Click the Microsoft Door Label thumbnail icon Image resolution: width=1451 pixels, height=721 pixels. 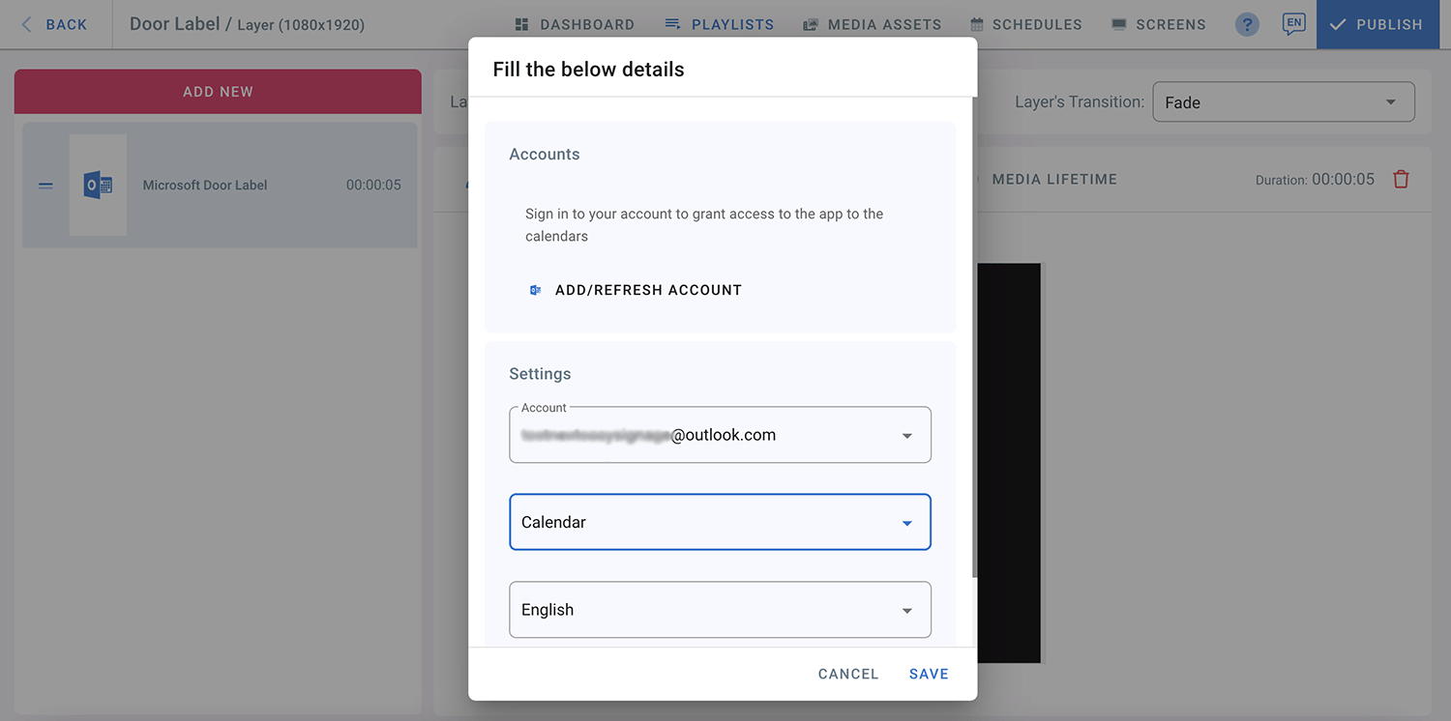tap(98, 185)
